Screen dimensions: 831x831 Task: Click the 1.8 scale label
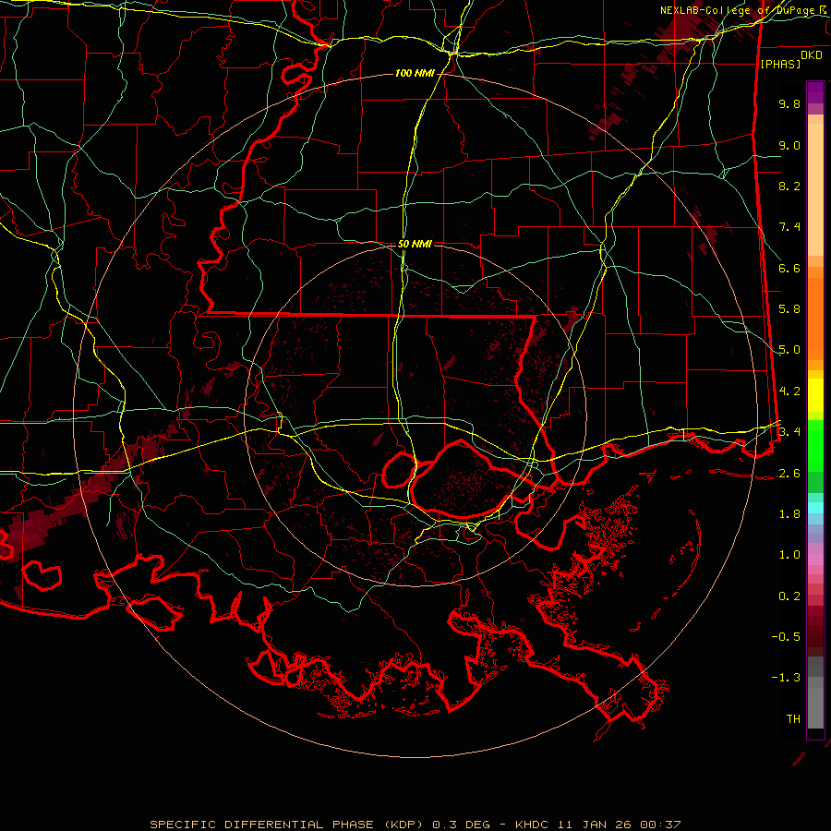click(789, 514)
